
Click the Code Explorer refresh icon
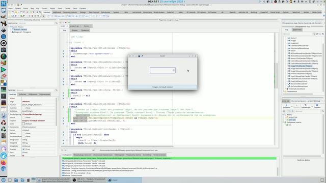(x=317, y=34)
